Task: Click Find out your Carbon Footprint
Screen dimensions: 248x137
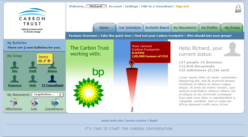Action: coord(159,36)
